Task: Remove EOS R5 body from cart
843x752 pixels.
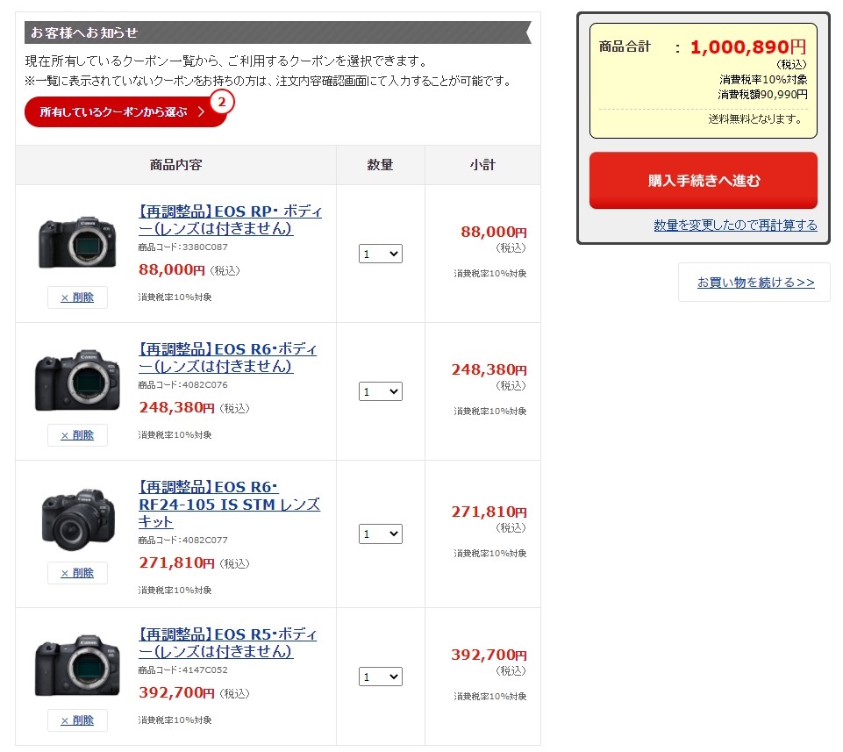Action: pyautogui.click(x=77, y=720)
